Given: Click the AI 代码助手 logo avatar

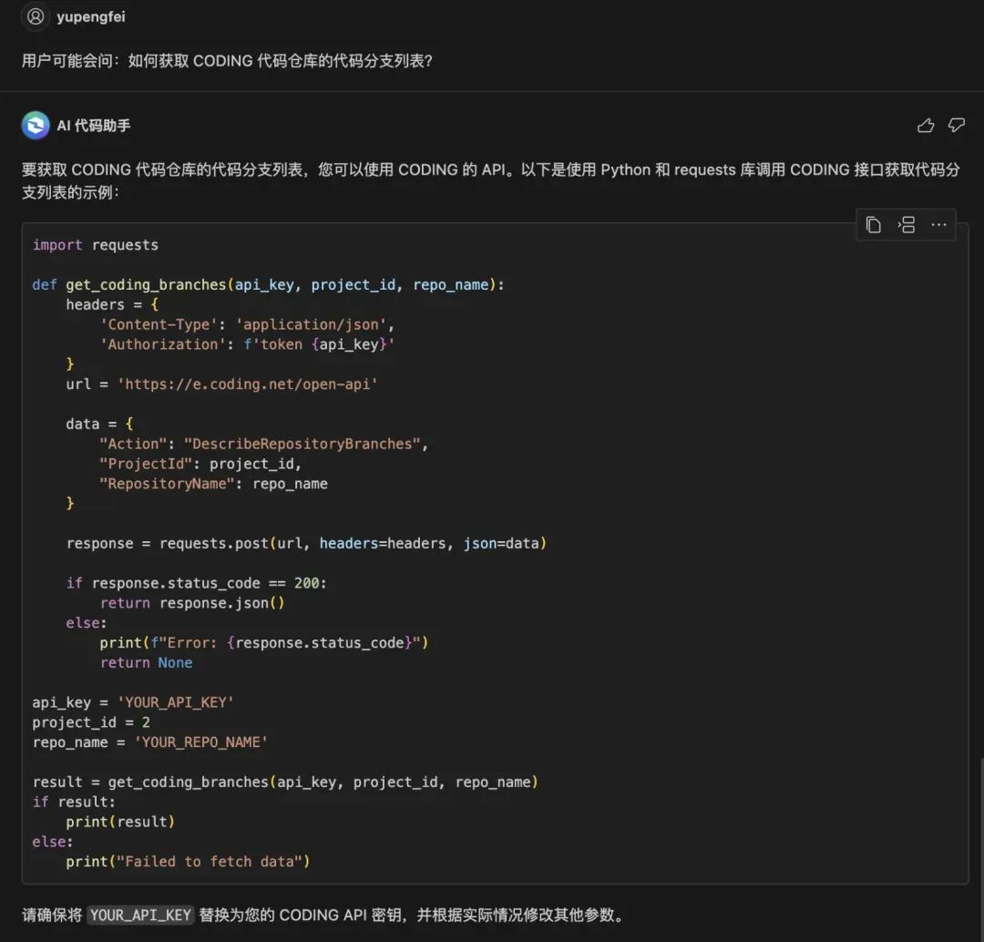Looking at the screenshot, I should tap(36, 126).
